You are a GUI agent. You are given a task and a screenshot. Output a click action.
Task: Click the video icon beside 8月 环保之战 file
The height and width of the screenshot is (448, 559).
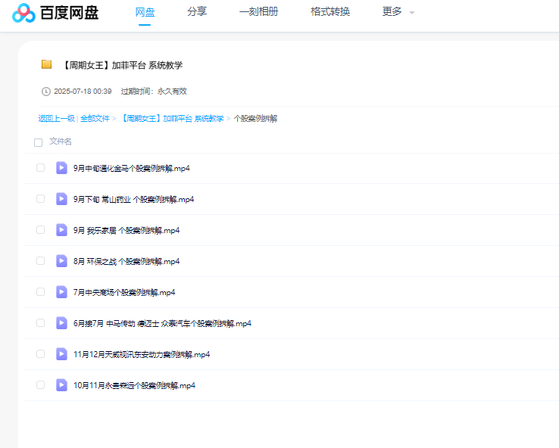click(x=62, y=261)
